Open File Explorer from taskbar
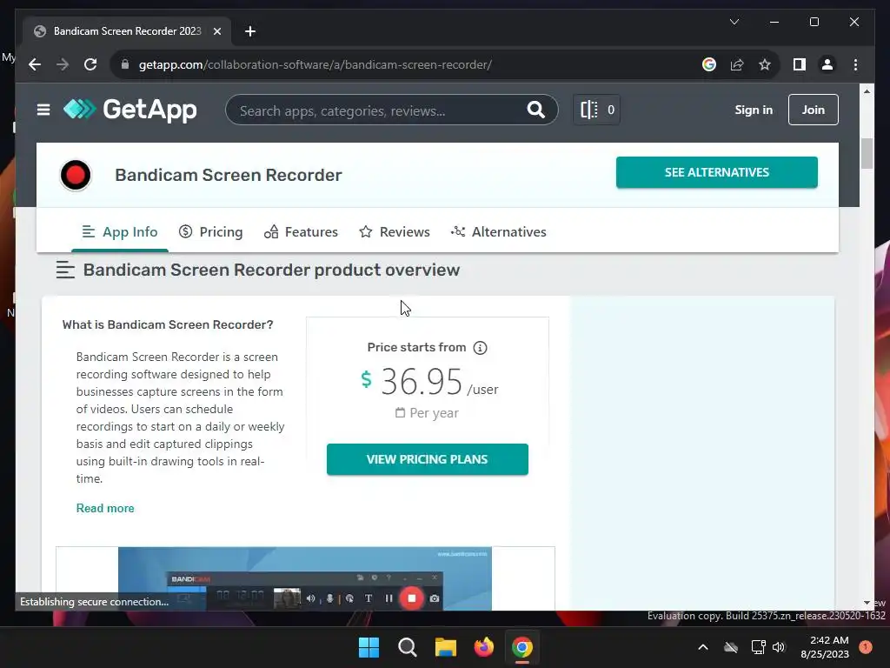Viewport: 890px width, 668px height. click(x=446, y=647)
